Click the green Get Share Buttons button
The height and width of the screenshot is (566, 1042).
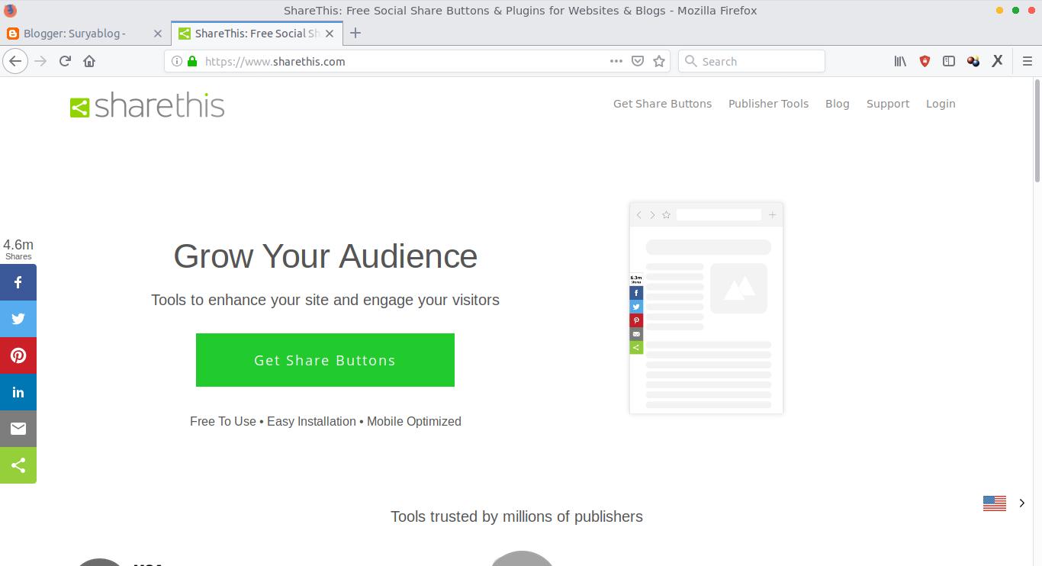tap(325, 360)
